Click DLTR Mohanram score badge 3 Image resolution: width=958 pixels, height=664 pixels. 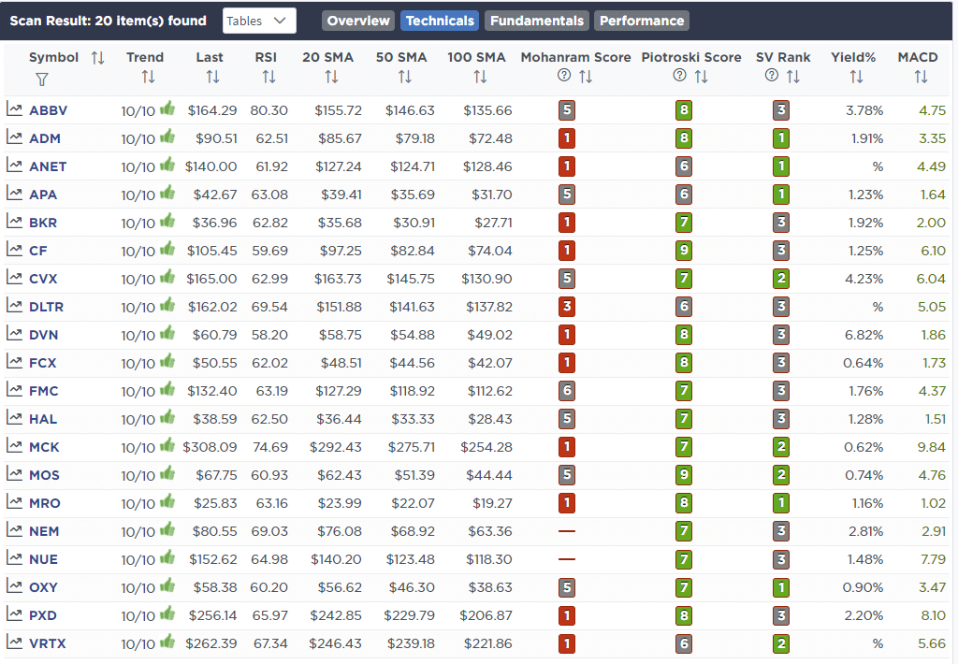pyautogui.click(x=566, y=307)
